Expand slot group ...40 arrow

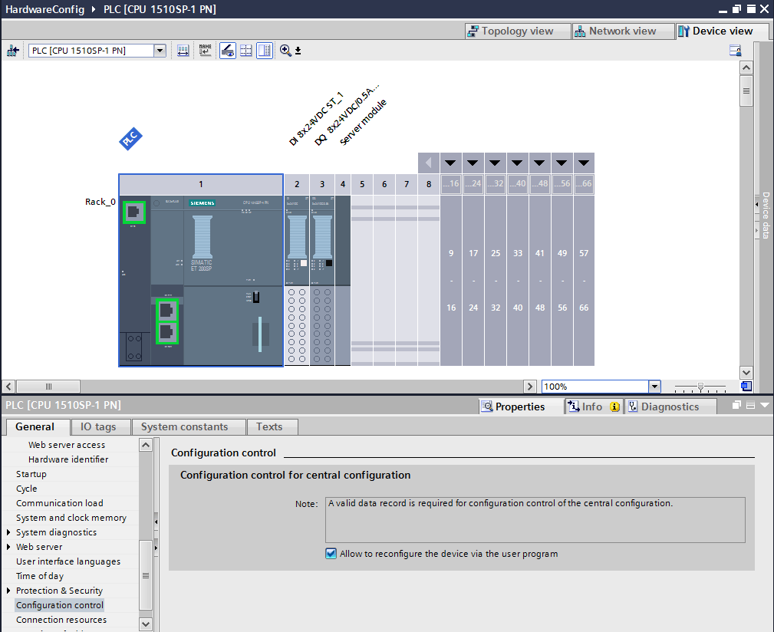pyautogui.click(x=517, y=163)
